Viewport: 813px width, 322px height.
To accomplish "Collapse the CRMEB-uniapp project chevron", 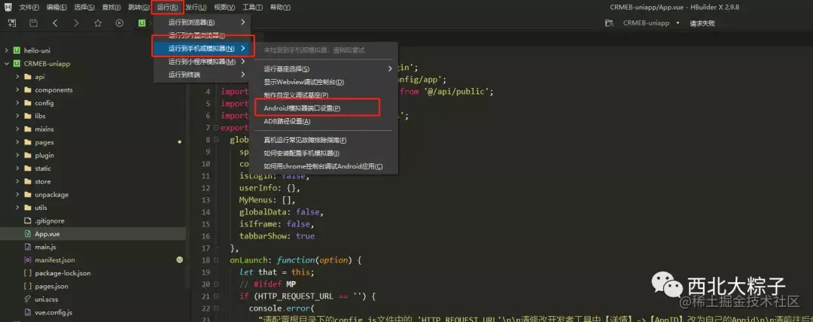I will (x=6, y=64).
